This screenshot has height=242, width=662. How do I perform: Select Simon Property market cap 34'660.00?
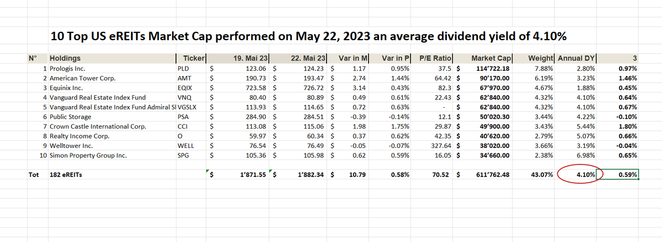(483, 155)
